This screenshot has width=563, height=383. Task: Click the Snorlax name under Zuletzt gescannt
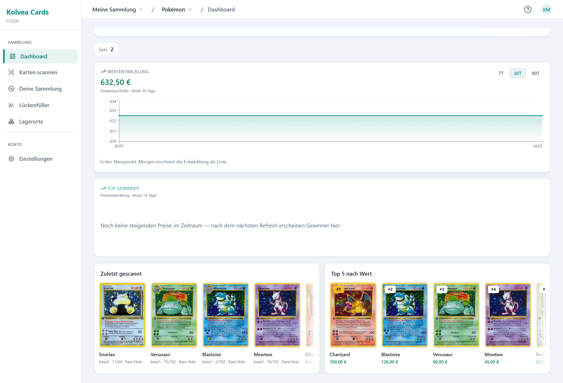[107, 355]
